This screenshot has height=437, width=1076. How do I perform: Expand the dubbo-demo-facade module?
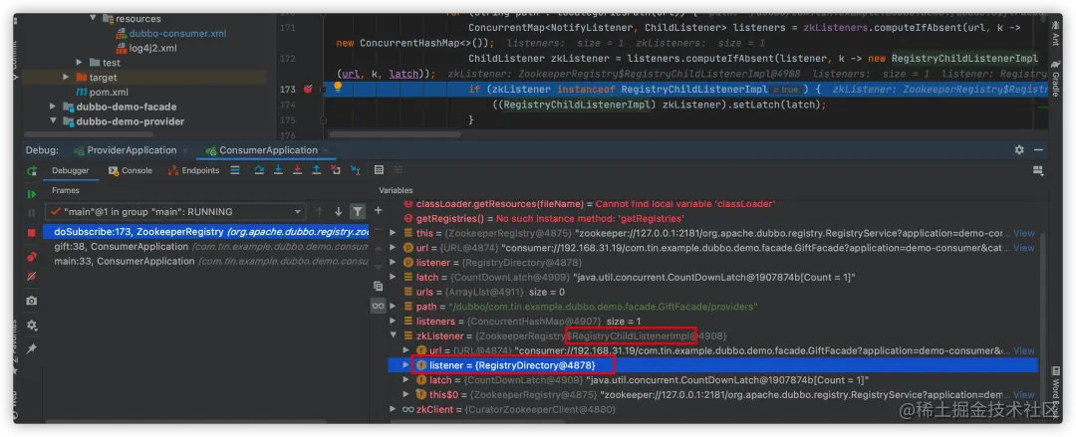53,107
